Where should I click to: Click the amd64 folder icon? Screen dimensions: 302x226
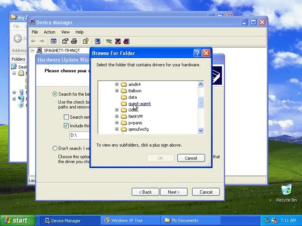pyautogui.click(x=124, y=84)
